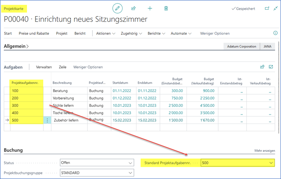Expand the Allgemein section header
Screen dimensions: 281x179
tap(16, 46)
